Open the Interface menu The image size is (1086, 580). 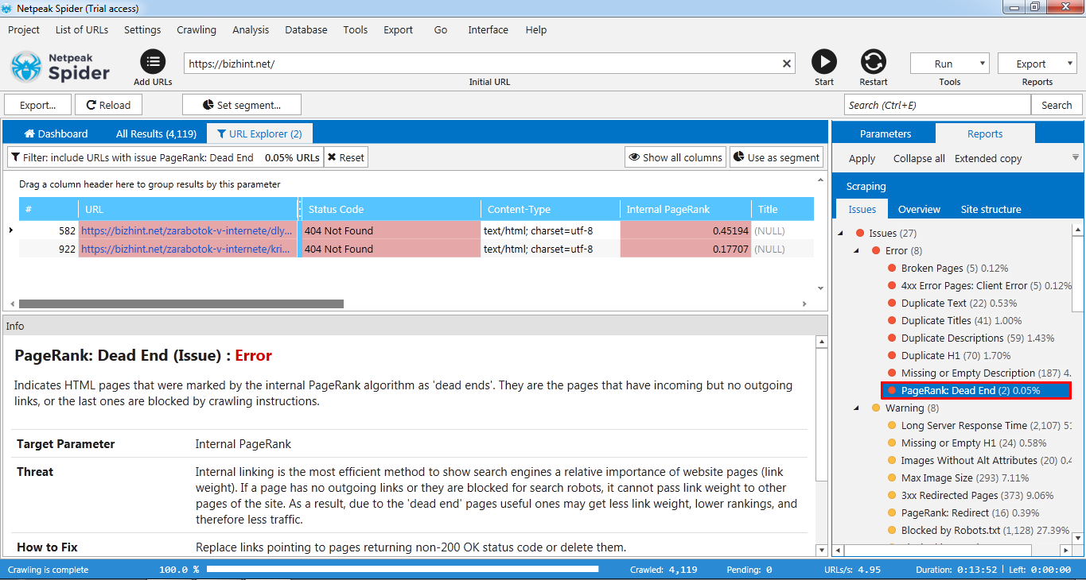488,29
